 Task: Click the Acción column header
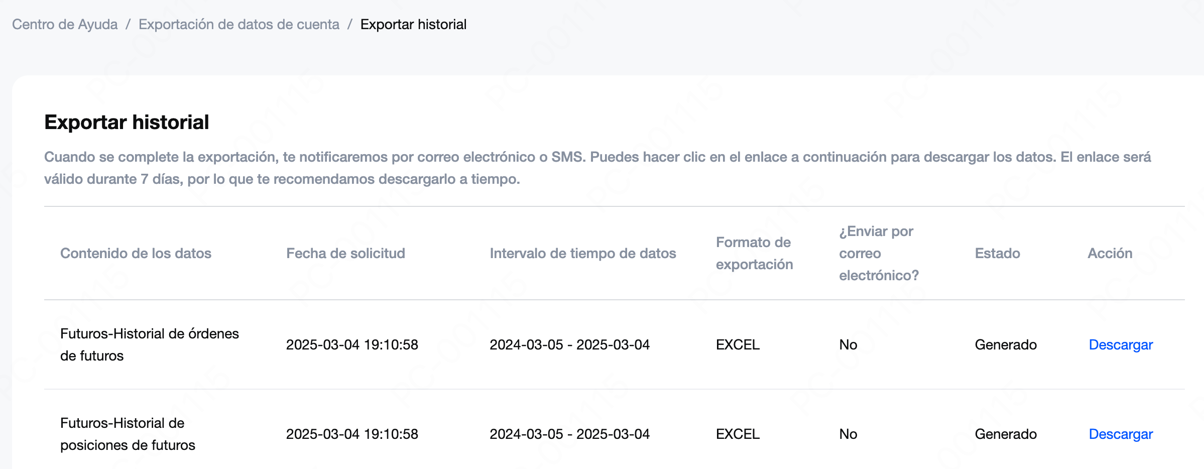point(1110,253)
